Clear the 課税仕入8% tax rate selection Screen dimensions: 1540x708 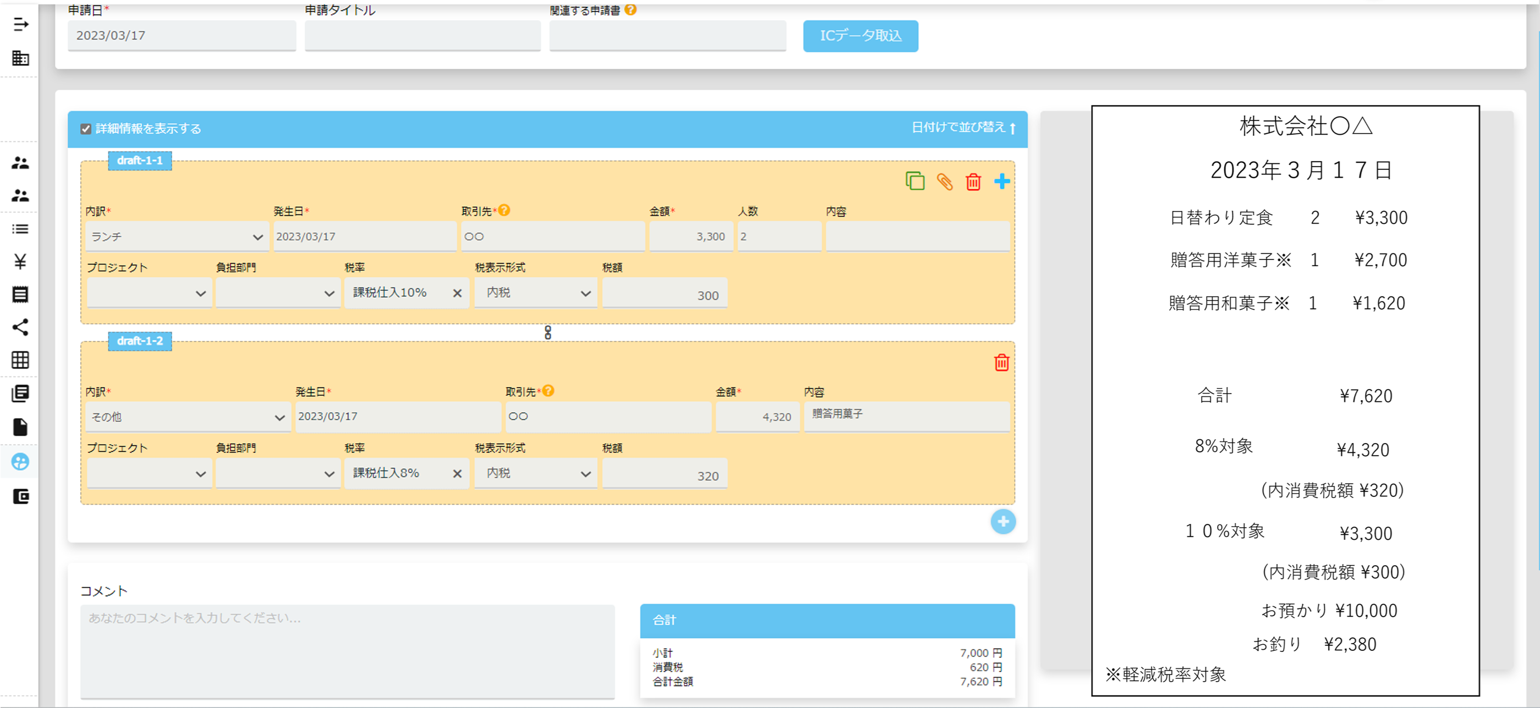click(457, 474)
